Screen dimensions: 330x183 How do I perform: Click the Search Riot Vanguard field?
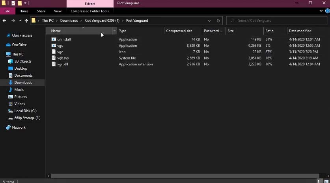click(276, 20)
